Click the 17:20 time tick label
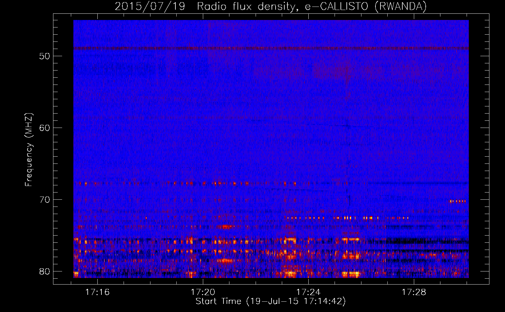Image resolution: width=505 pixels, height=312 pixels. pyautogui.click(x=203, y=292)
